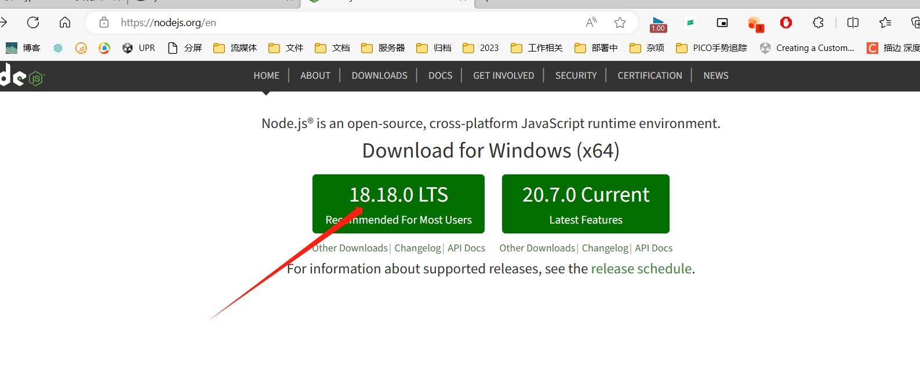Open Other Downloads under the LTS button
This screenshot has height=391, width=920.
350,248
